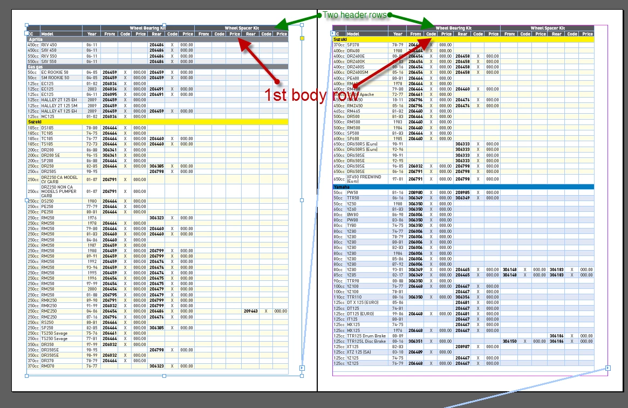Click part number 306356 in TTR110 row
Screen dimensions: 628x408
(x=462, y=297)
